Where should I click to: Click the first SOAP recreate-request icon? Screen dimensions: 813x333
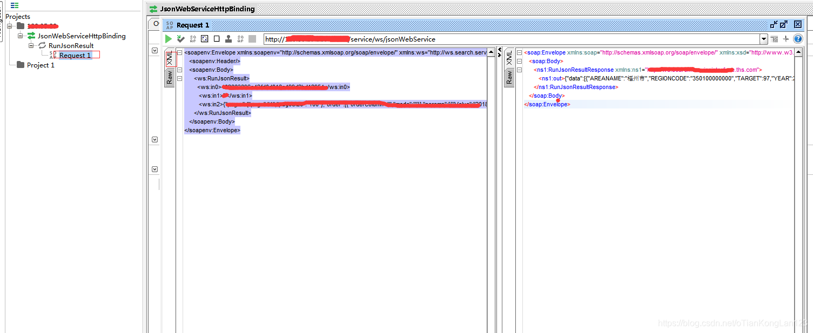[193, 39]
